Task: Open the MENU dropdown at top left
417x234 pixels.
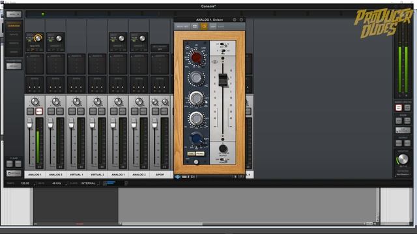Action: [x=14, y=14]
